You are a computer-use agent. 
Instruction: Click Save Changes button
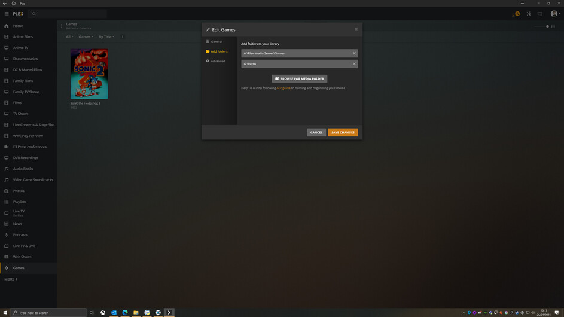(343, 132)
